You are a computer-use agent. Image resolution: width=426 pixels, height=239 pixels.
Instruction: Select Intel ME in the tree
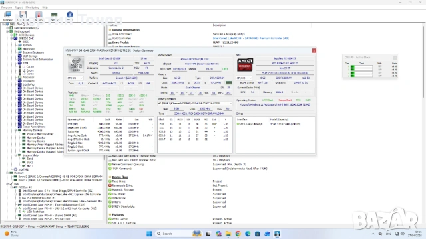coord(23,169)
